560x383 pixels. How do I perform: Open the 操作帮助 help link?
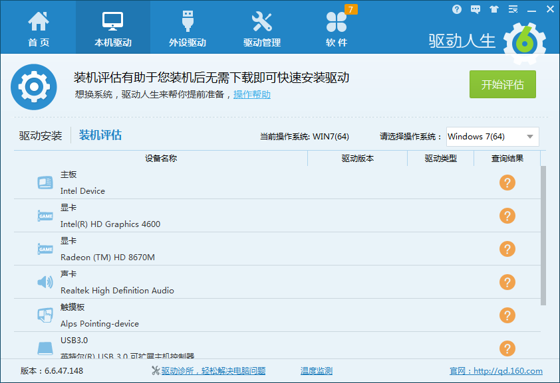(x=252, y=95)
